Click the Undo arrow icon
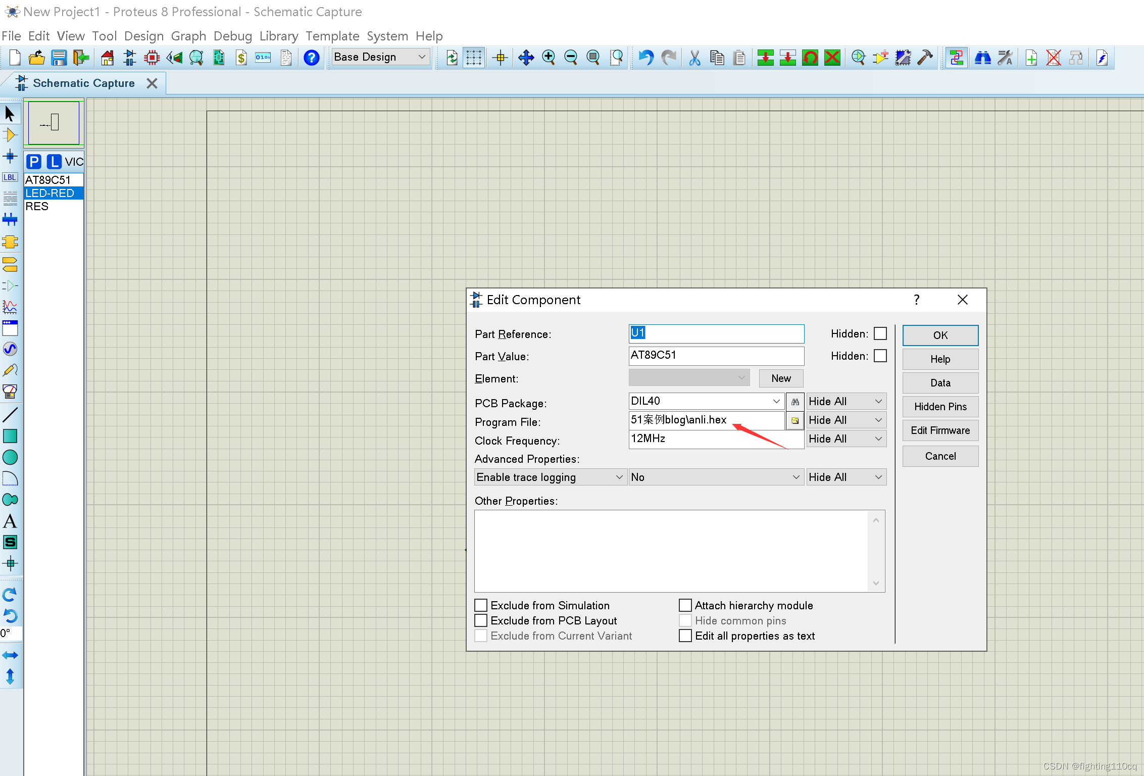The image size is (1144, 776). (x=645, y=58)
